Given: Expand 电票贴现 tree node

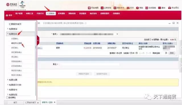Looking at the screenshot, I should [x=8, y=94].
